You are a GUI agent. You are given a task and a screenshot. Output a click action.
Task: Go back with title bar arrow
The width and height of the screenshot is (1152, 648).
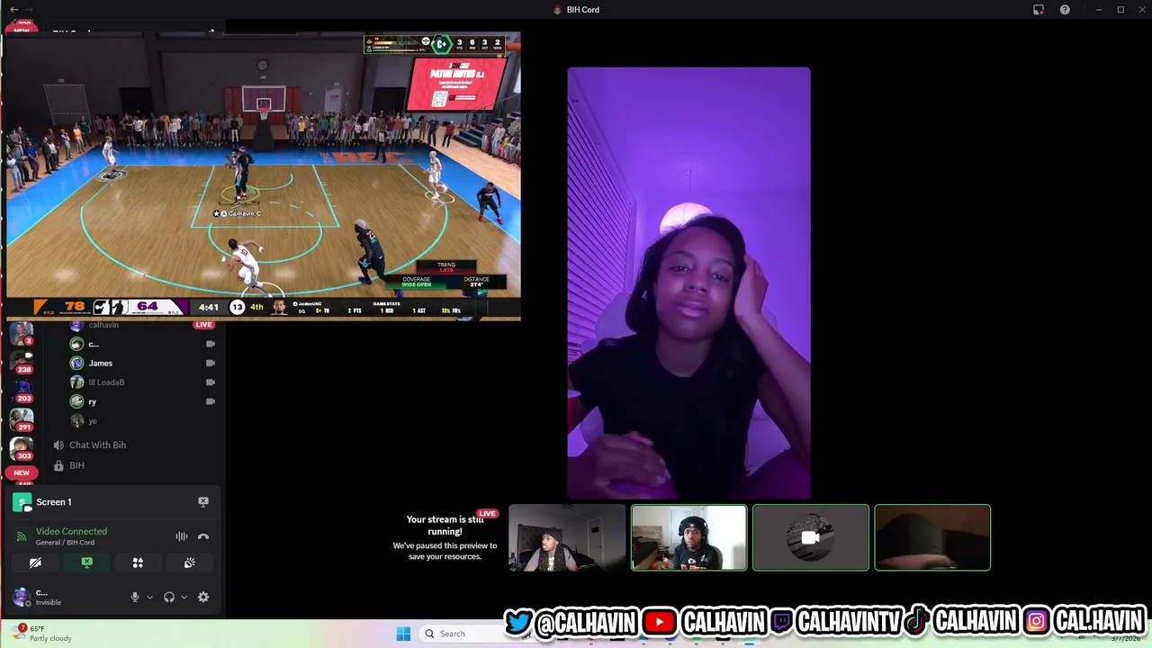[13, 10]
